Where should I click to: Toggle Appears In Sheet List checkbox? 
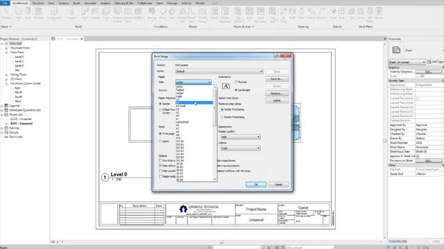(x=418, y=156)
